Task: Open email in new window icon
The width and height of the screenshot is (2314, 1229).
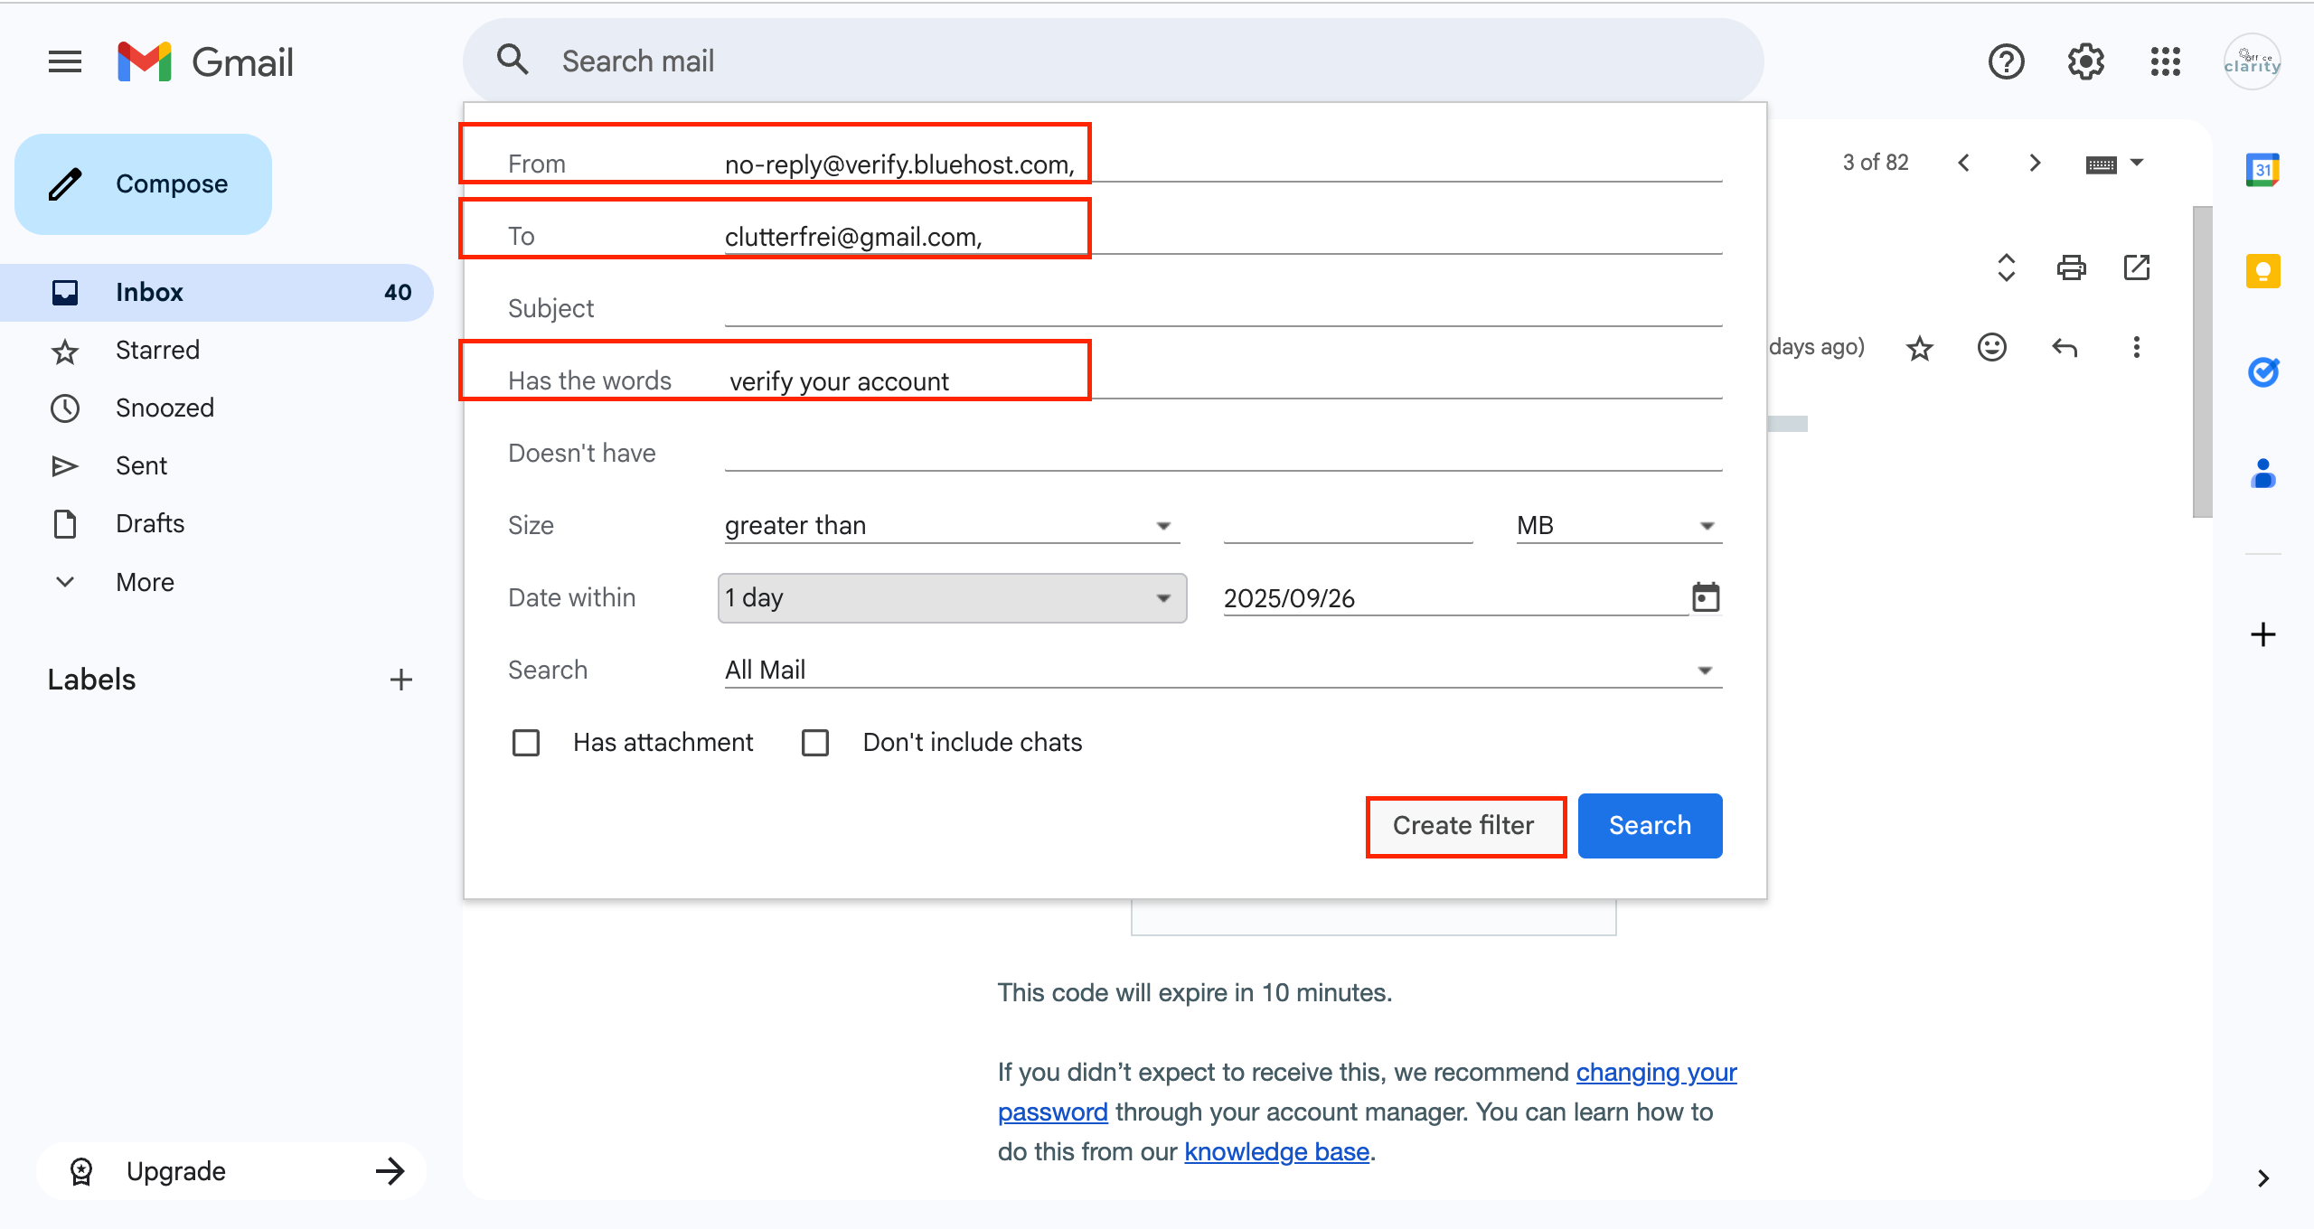Action: [2137, 267]
